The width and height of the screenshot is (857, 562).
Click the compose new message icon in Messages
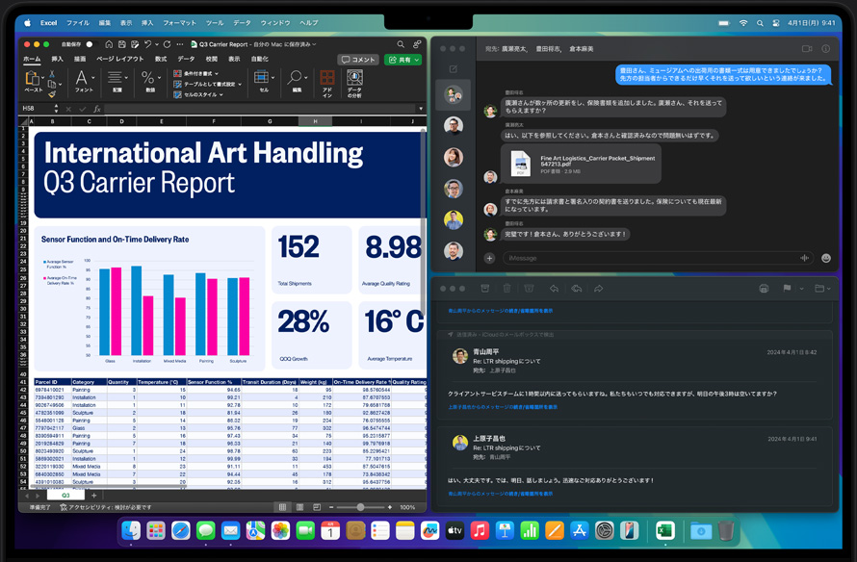coord(454,69)
